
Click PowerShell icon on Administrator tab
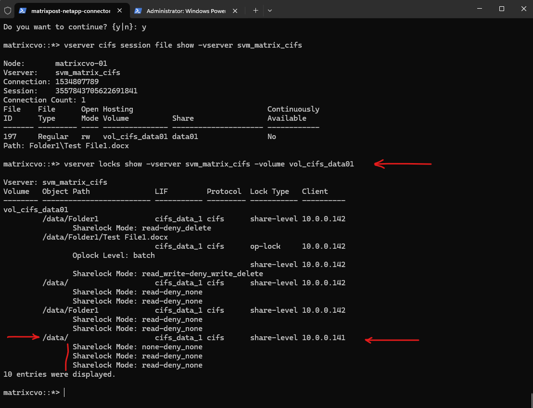138,10
